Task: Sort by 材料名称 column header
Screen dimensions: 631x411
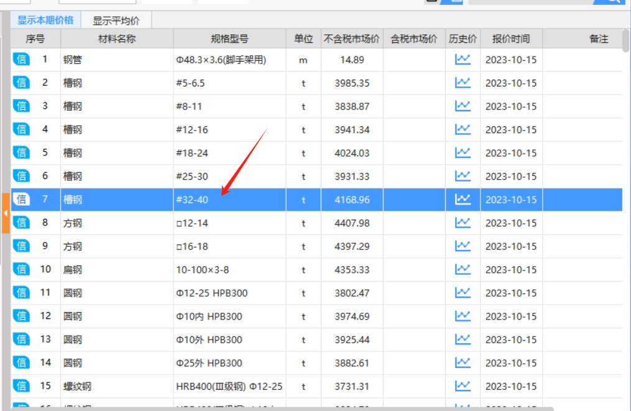Action: coord(117,39)
